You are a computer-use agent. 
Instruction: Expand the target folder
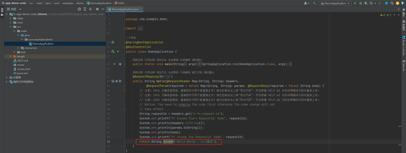(11, 56)
